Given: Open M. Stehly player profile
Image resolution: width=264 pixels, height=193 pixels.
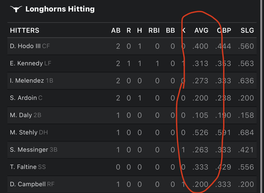Looking at the screenshot, I should (23, 132).
